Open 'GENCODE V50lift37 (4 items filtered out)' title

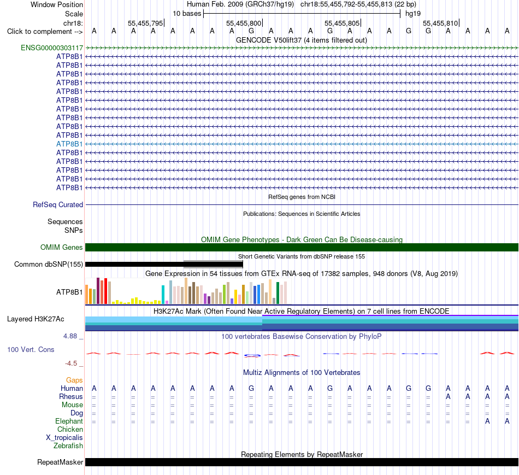pos(302,40)
